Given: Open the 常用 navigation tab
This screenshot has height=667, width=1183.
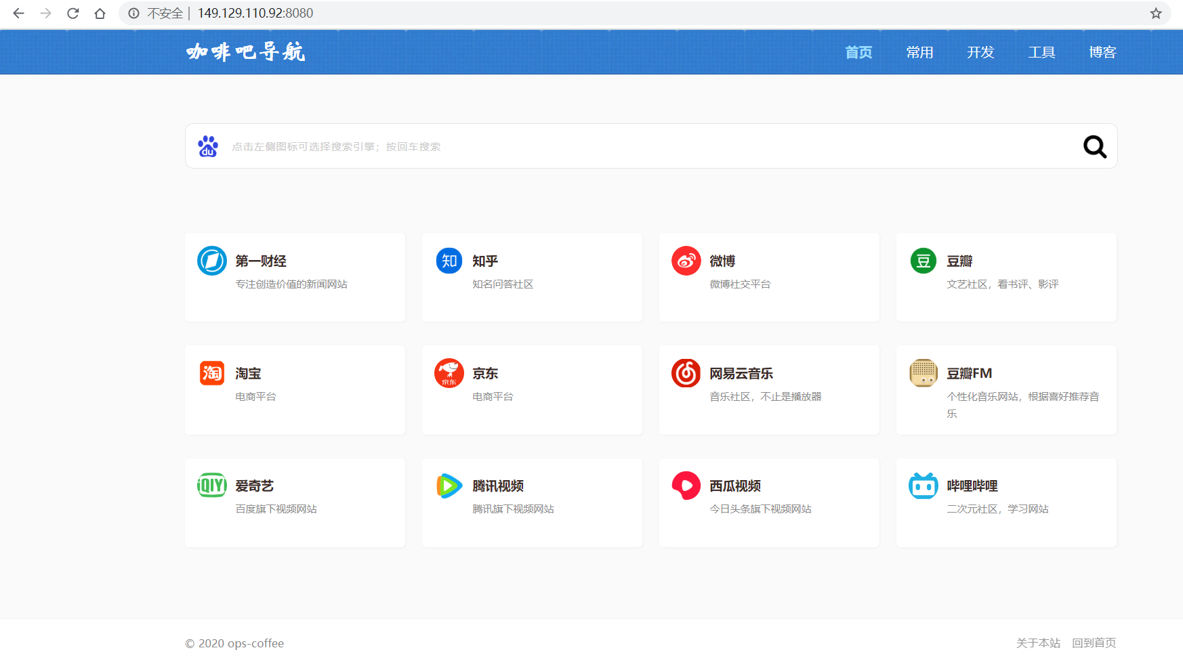Looking at the screenshot, I should 919,52.
